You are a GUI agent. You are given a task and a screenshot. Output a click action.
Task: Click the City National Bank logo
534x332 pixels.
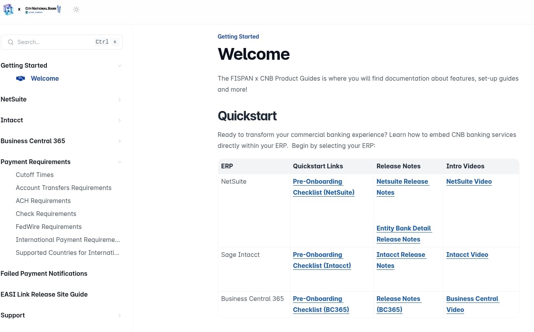coord(43,9)
